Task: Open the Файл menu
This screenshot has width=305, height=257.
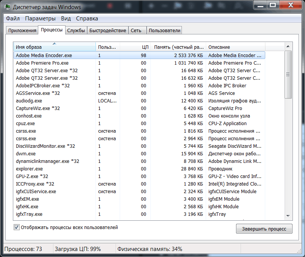Action: click(x=13, y=19)
